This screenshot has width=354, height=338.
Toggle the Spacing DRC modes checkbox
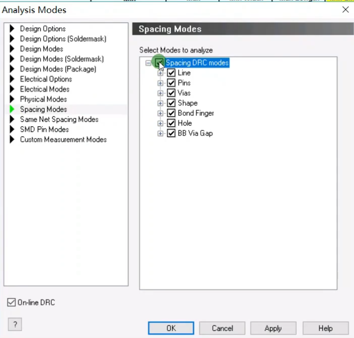[x=159, y=63]
